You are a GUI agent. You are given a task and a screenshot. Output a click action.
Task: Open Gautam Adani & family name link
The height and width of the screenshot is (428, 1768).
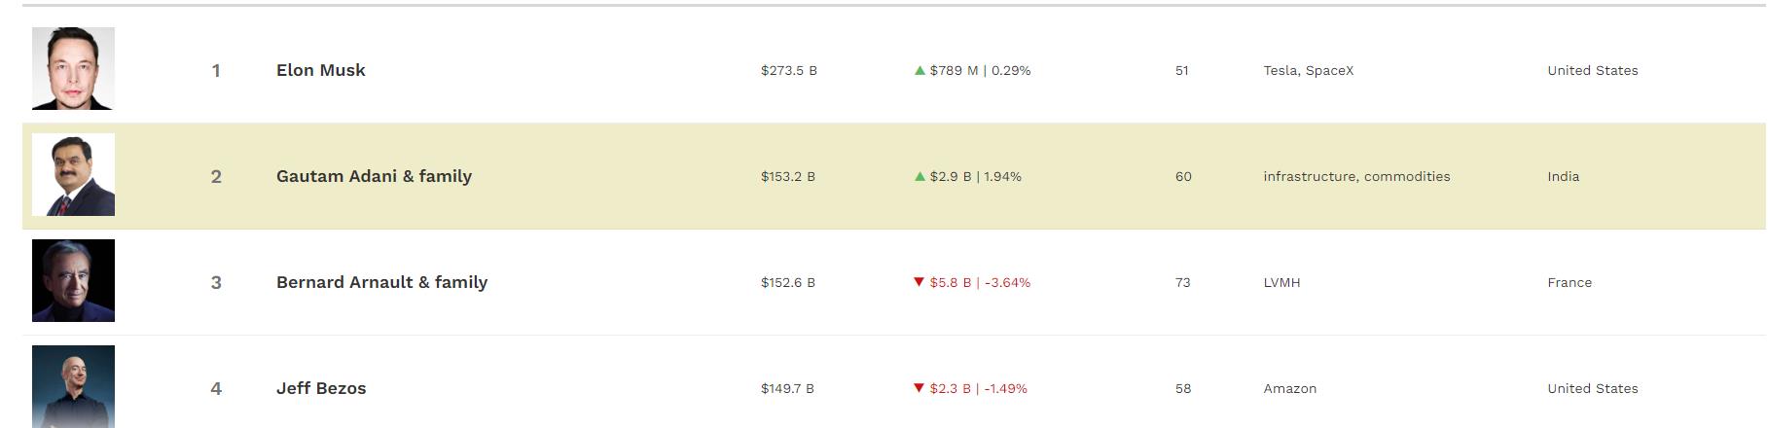point(374,176)
